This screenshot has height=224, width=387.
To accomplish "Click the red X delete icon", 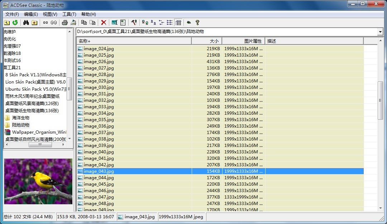I will point(104,23).
